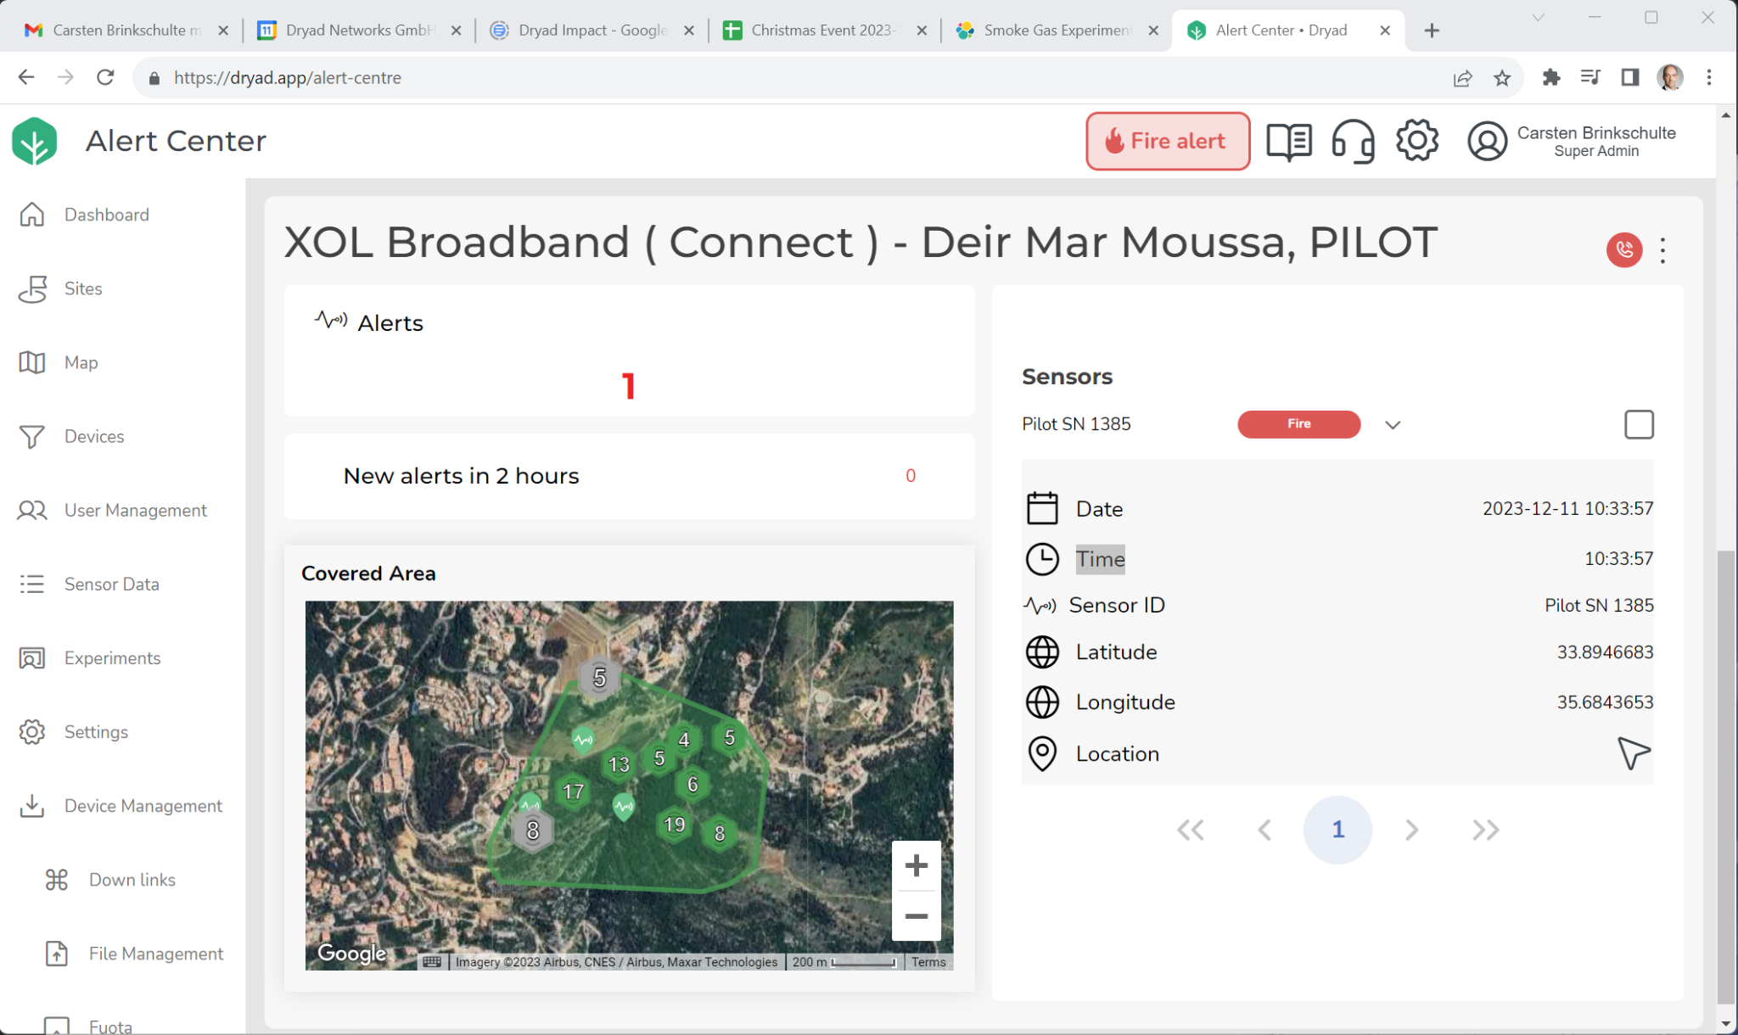Image resolution: width=1738 pixels, height=1035 pixels.
Task: Click the user profile avatar icon
Action: (1487, 141)
